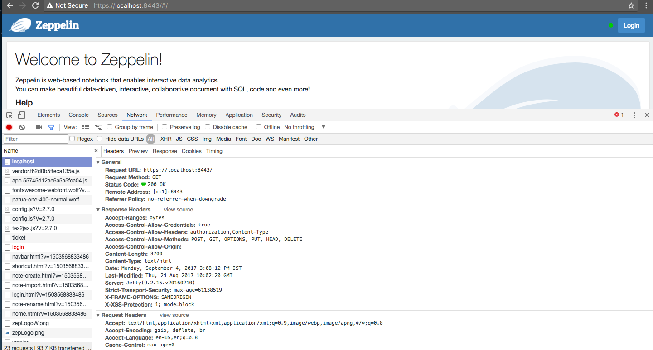Select the All filter button

pyautogui.click(x=150, y=139)
